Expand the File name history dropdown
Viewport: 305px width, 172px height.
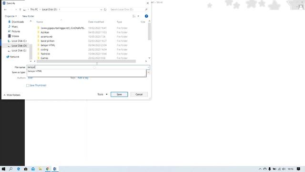pos(148,67)
